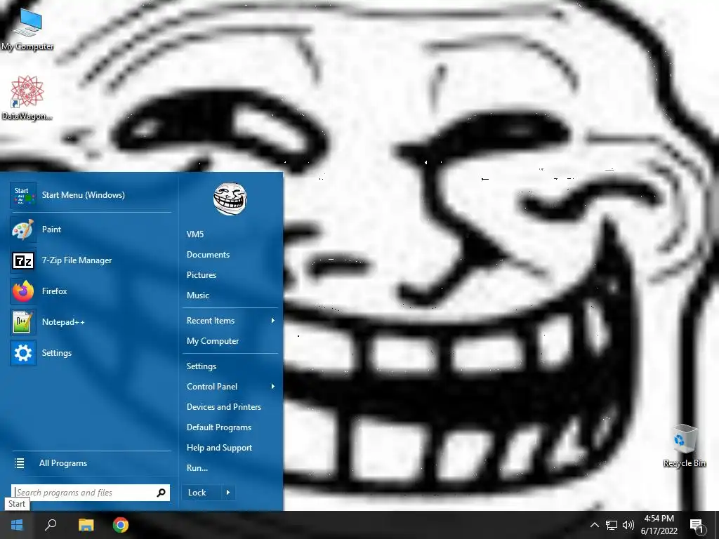The height and width of the screenshot is (539, 719).
Task: Open the volume speaker tray icon
Action: coord(628,525)
